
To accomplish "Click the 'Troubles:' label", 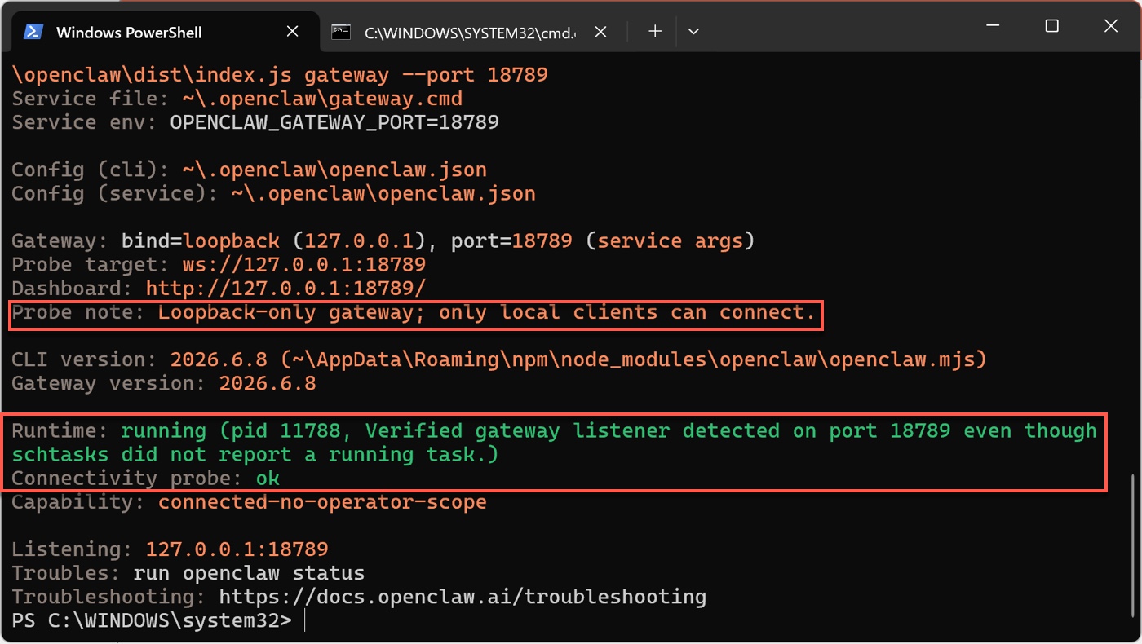I will click(x=65, y=572).
